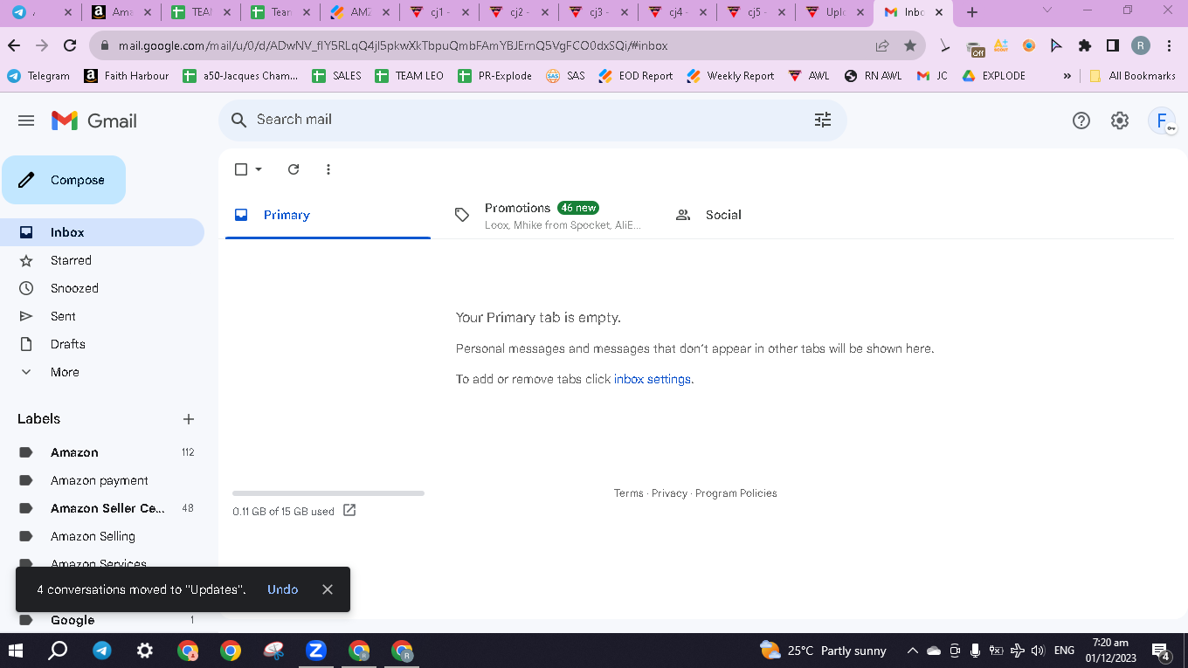The height and width of the screenshot is (668, 1188).
Task: Launch Zoom from the taskbar
Action: [x=316, y=651]
